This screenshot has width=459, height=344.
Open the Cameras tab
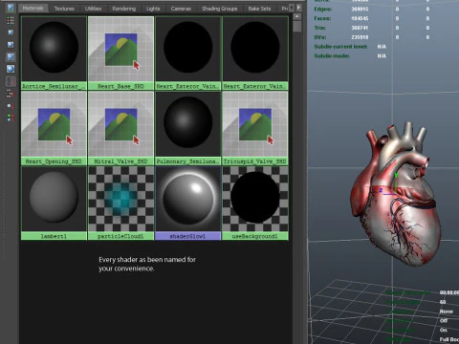pyautogui.click(x=181, y=9)
